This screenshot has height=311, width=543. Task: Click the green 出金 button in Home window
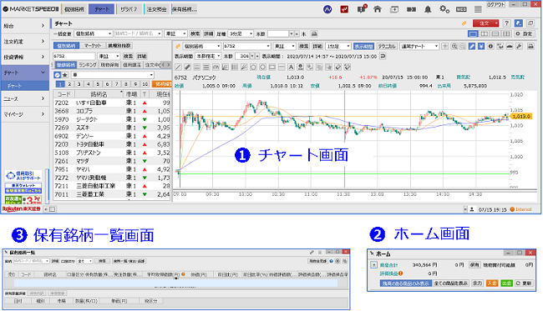tap(506, 283)
